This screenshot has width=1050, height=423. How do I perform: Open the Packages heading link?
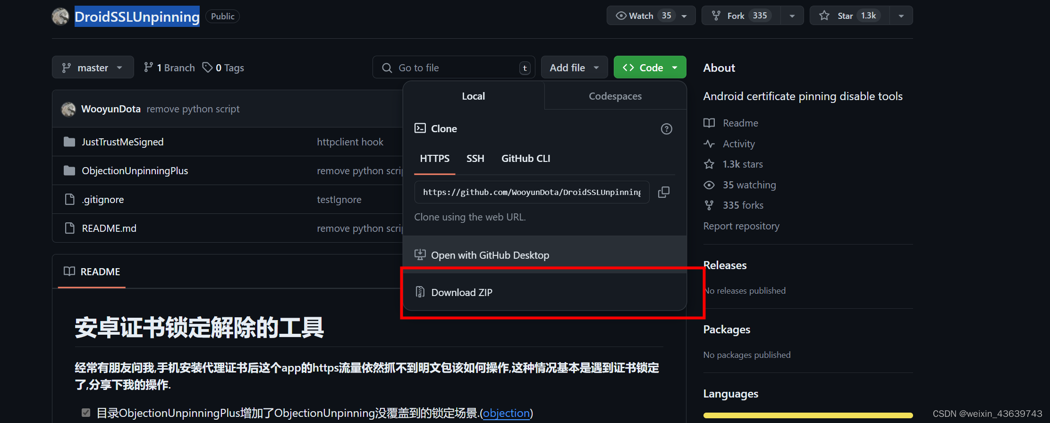727,329
